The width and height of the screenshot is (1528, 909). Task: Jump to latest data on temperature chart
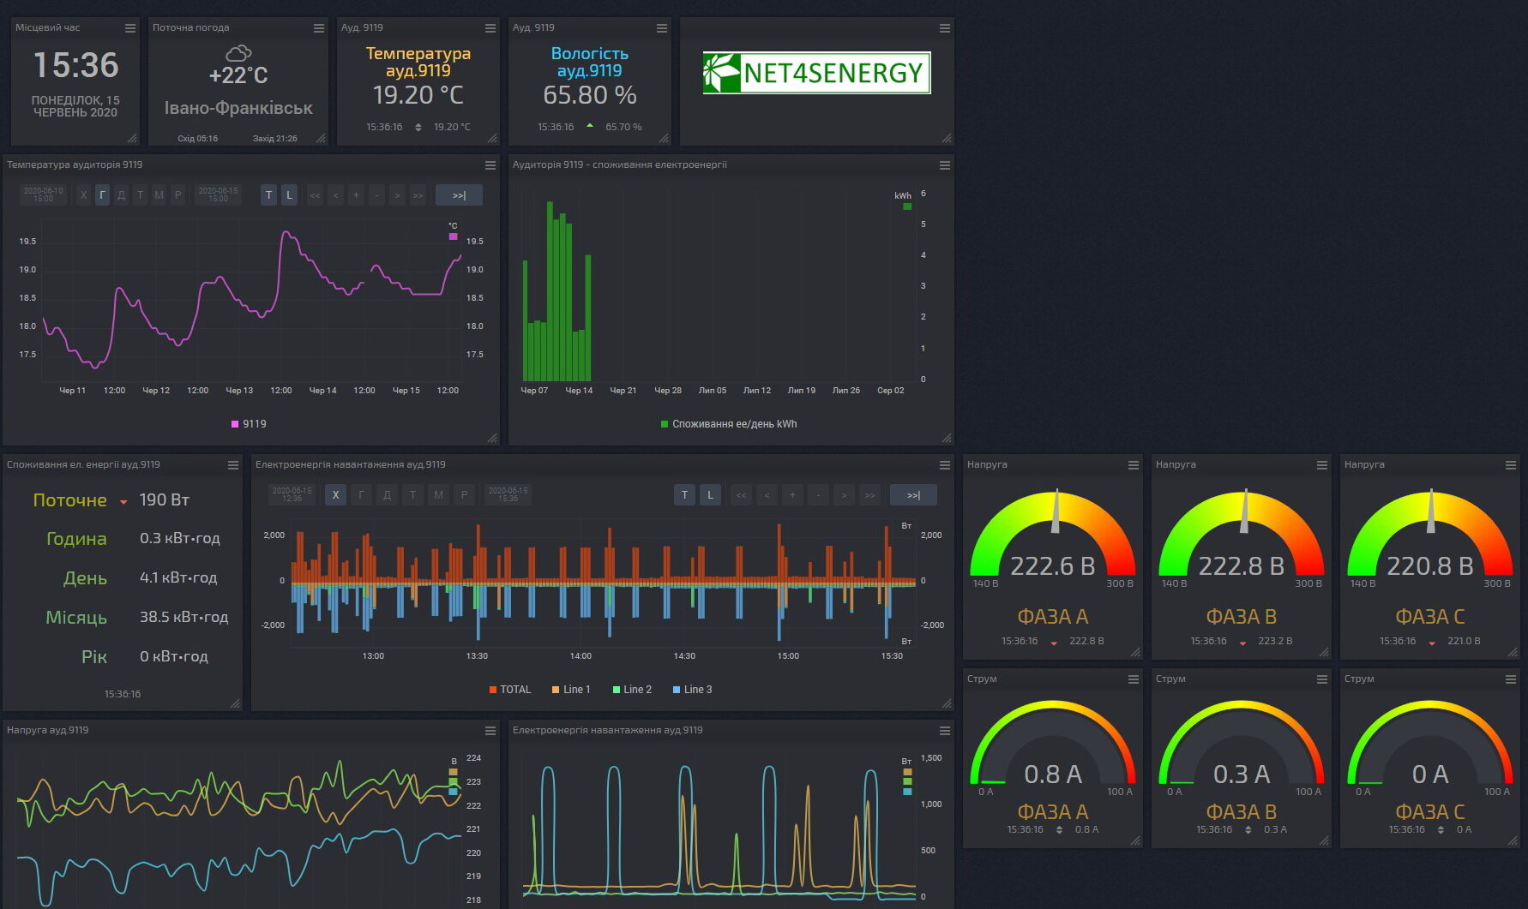(x=459, y=195)
